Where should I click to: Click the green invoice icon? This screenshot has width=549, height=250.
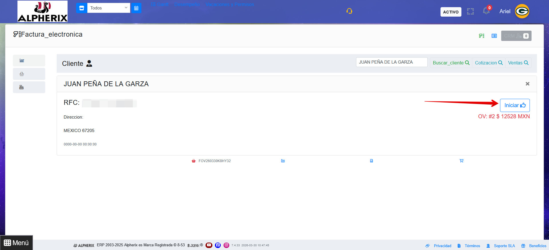point(481,36)
